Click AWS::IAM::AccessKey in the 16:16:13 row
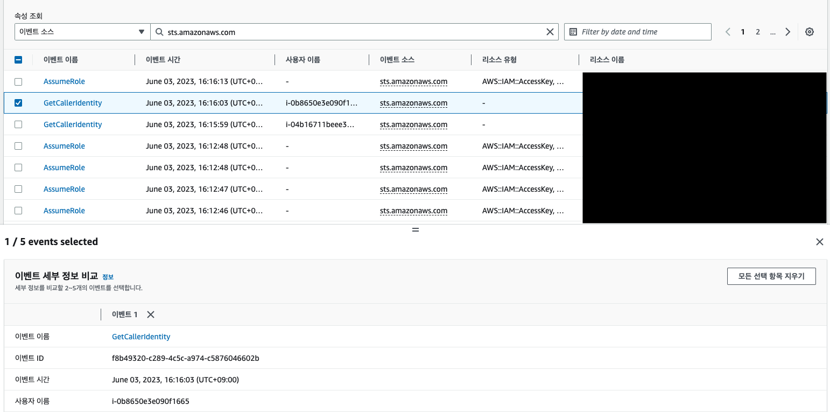 (523, 81)
